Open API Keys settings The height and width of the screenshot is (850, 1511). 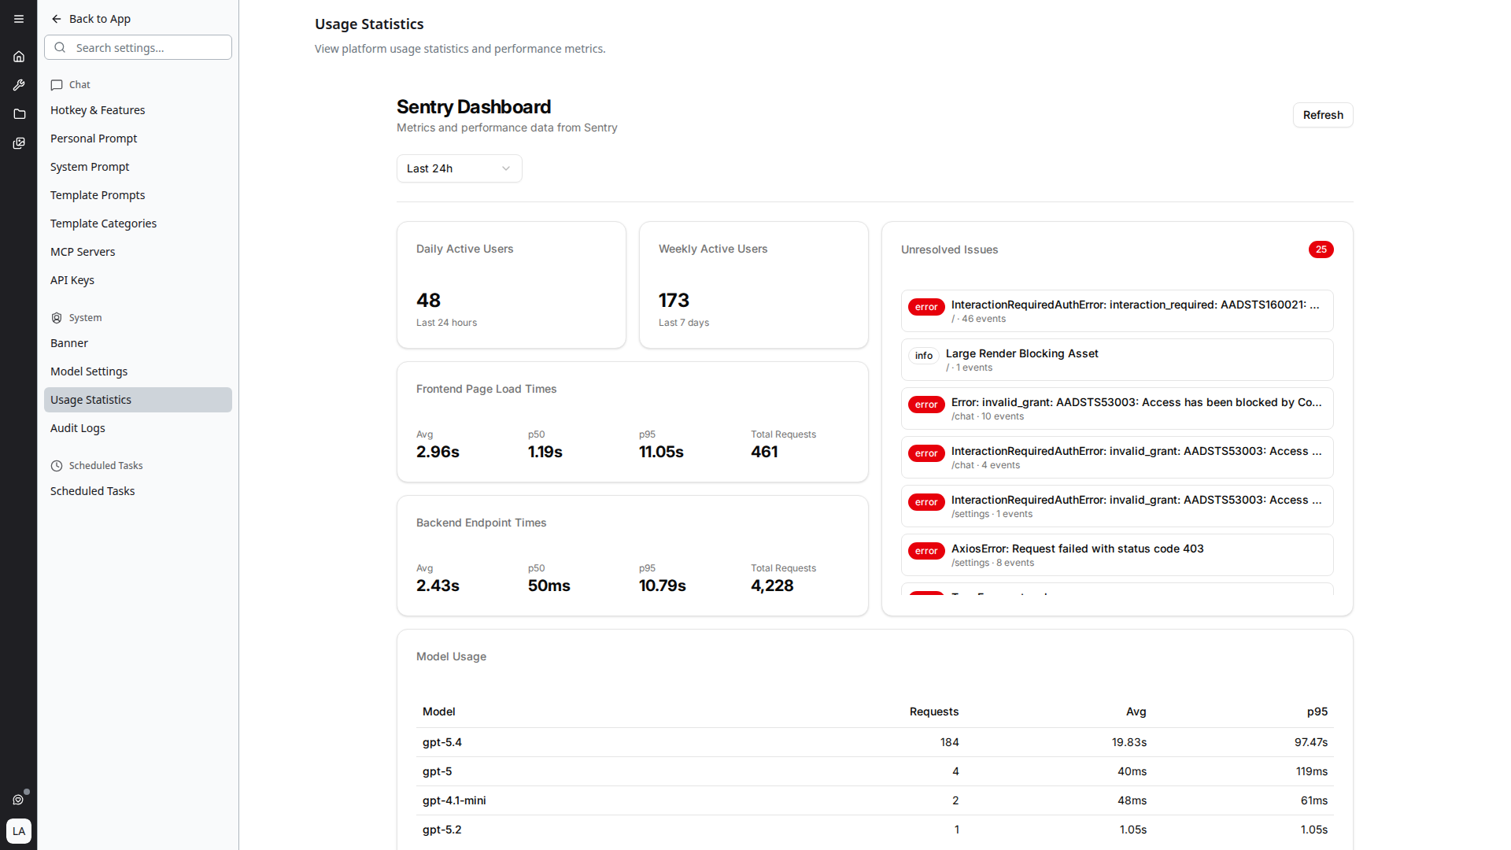click(138, 280)
